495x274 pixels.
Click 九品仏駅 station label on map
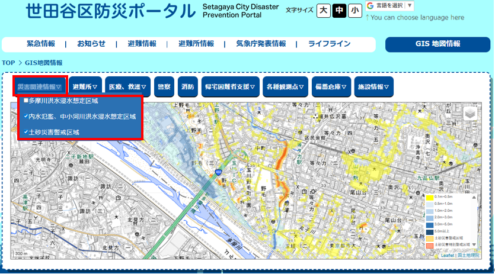(x=429, y=178)
